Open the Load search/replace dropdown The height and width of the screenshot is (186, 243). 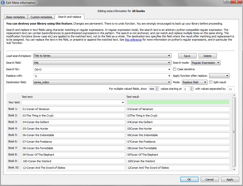click(102, 56)
